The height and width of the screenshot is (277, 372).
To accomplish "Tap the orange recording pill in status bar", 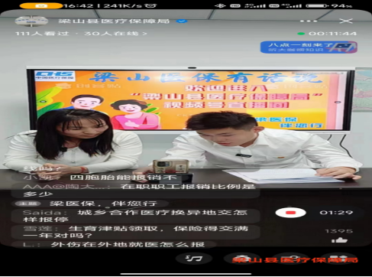I will (x=40, y=5).
